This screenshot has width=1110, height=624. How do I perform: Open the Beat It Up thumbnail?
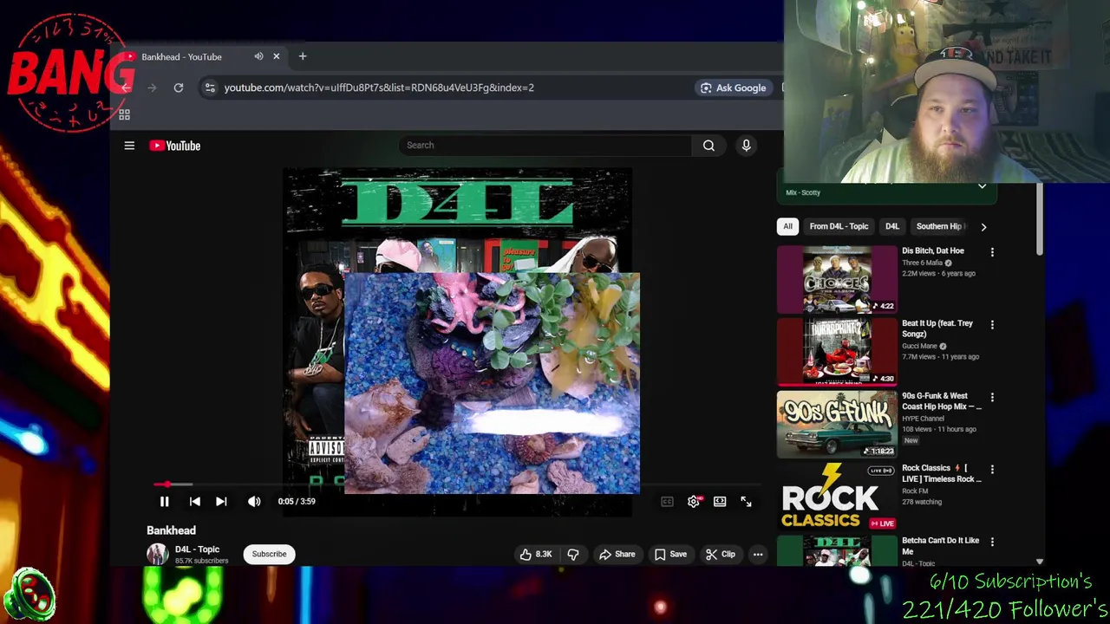pos(837,352)
